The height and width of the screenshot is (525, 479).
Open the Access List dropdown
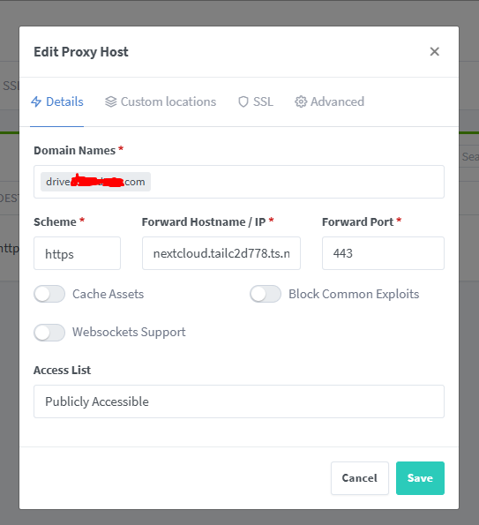point(239,401)
